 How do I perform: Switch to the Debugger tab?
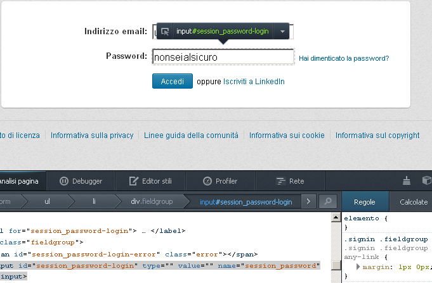click(x=81, y=181)
